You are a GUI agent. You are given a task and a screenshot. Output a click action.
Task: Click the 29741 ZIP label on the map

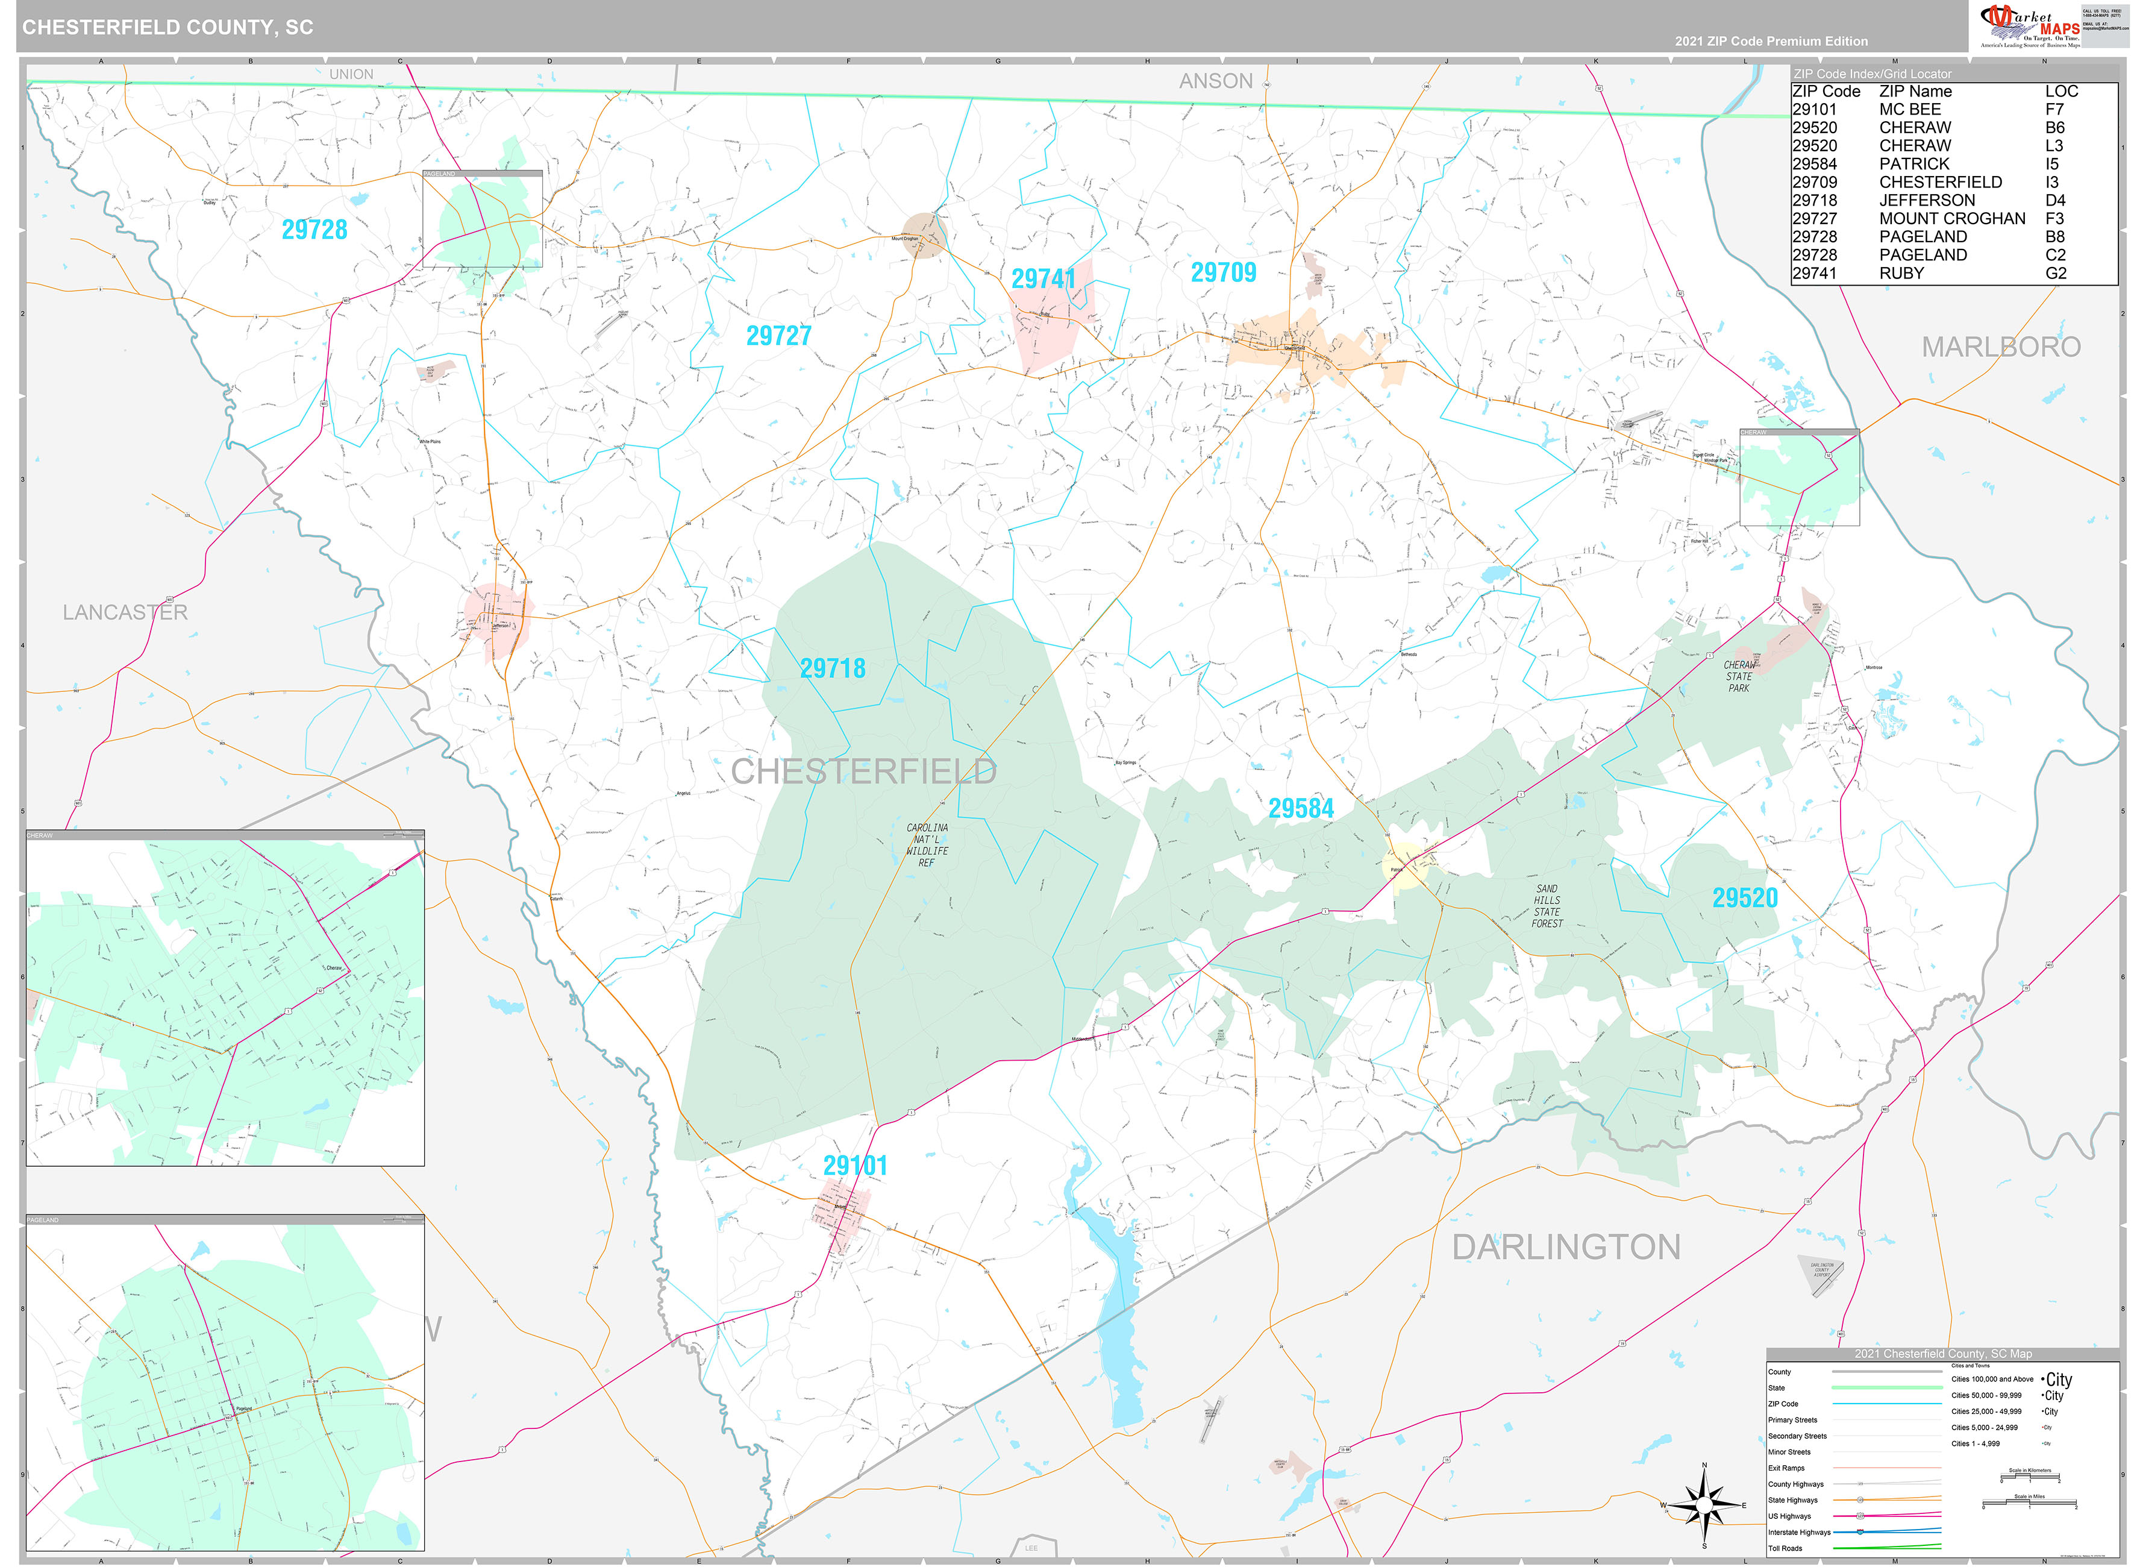1043,279
